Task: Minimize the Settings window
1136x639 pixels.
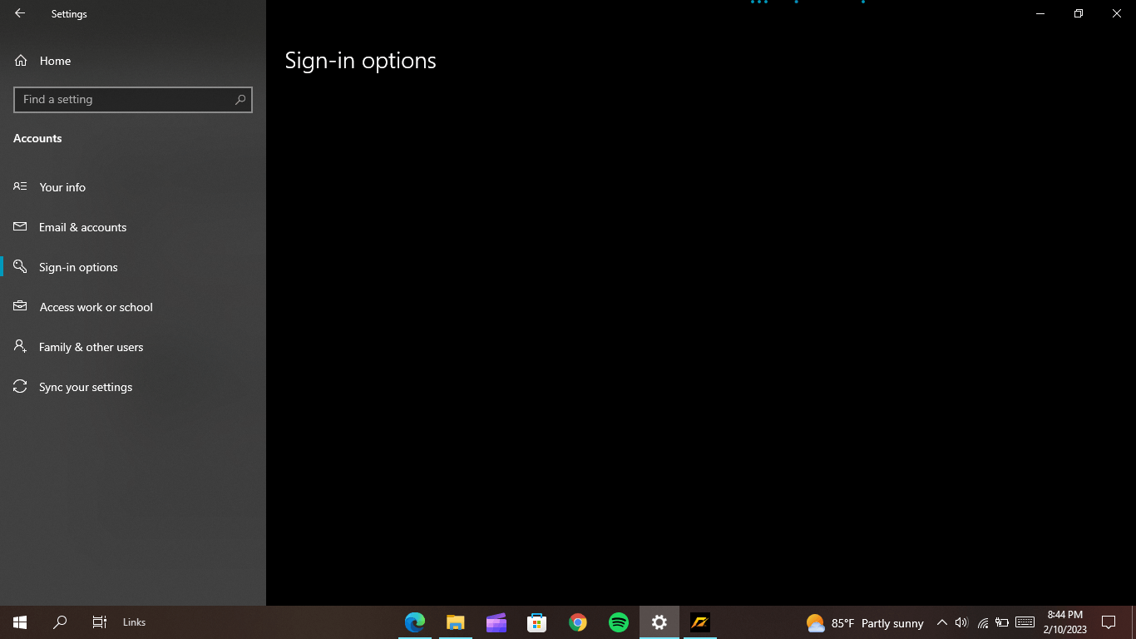Action: pyautogui.click(x=1040, y=13)
